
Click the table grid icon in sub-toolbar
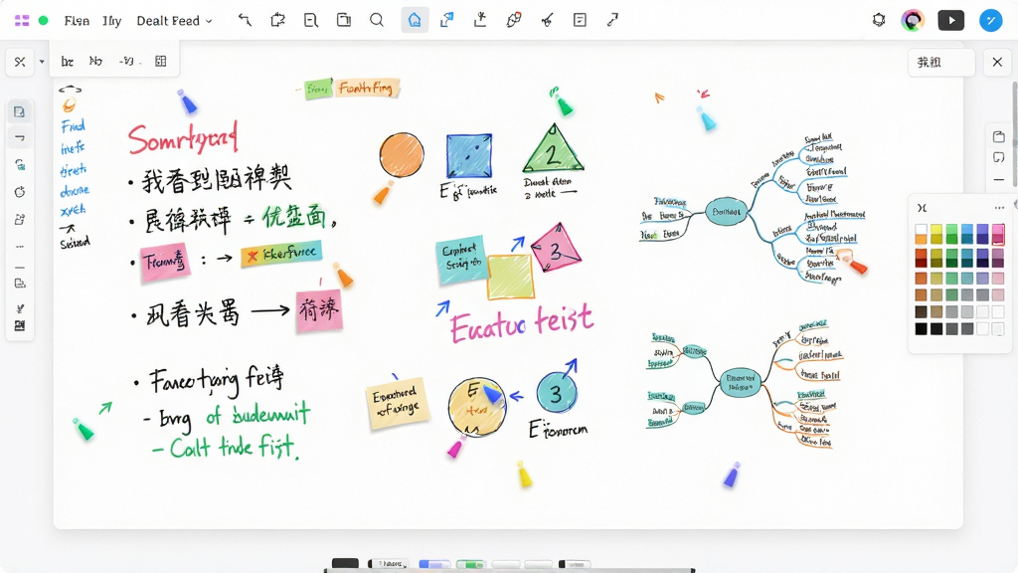[161, 61]
